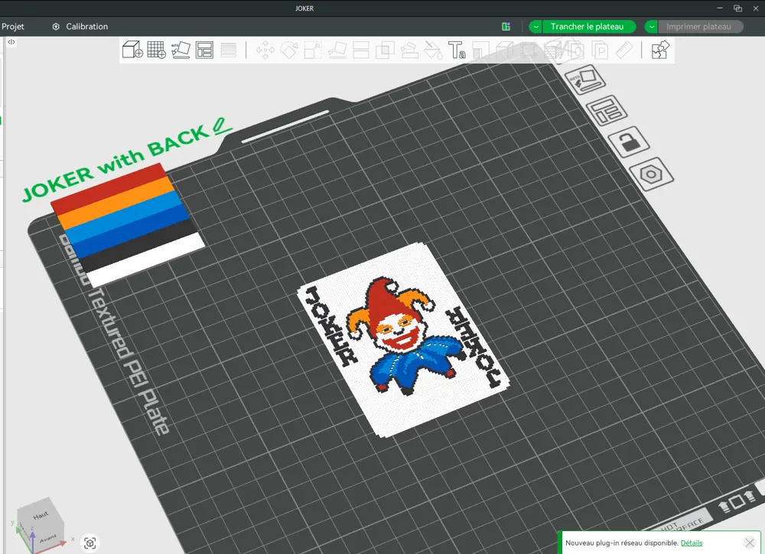Open the Calibration menu
765x554 pixels.
(x=86, y=26)
